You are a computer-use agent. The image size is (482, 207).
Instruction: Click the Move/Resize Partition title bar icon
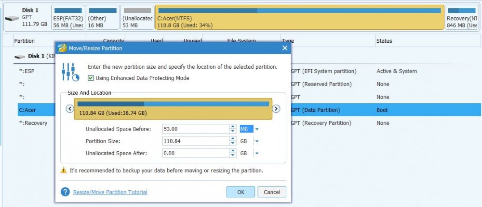click(x=62, y=48)
